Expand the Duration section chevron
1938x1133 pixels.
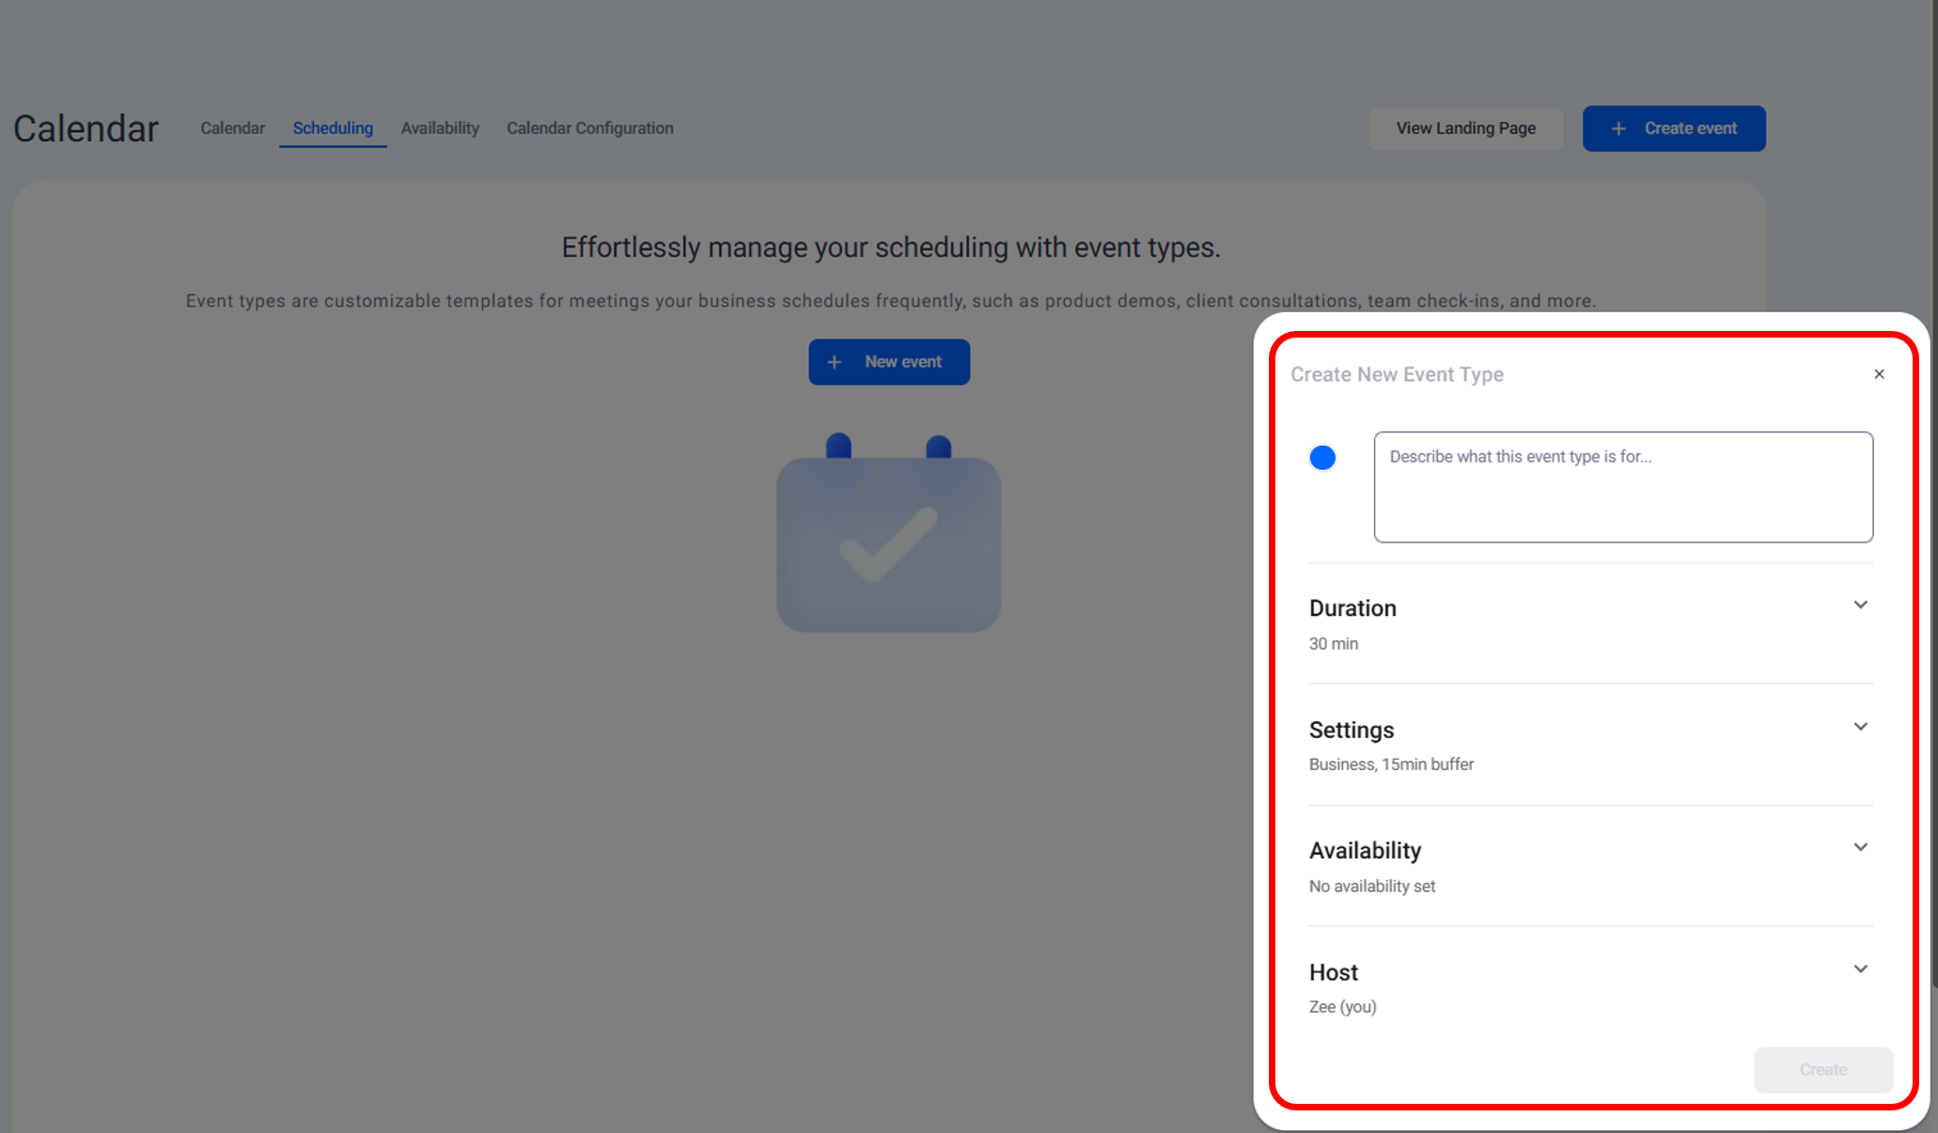[x=1860, y=605]
